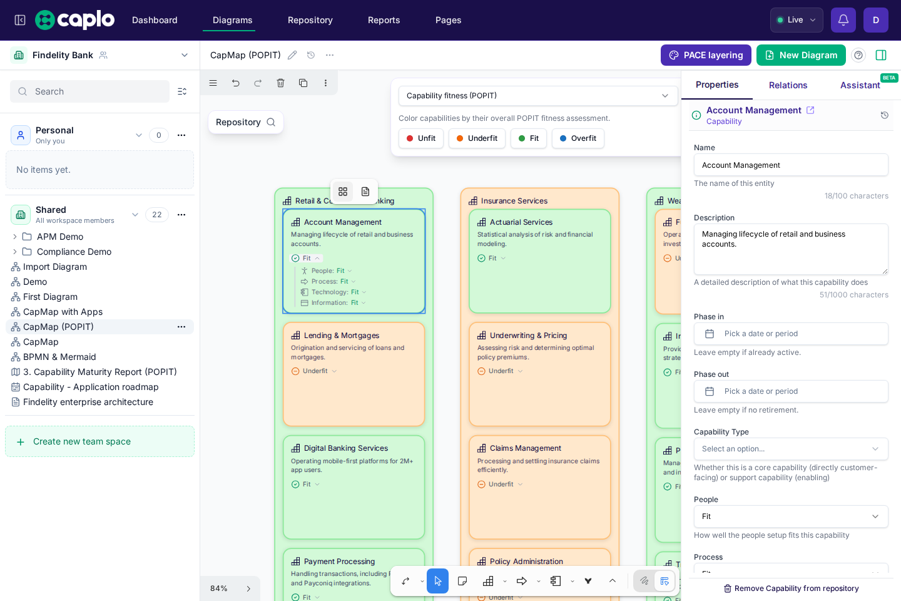Toggle the Underfit color filter
The width and height of the screenshot is (901, 601).
(477, 138)
